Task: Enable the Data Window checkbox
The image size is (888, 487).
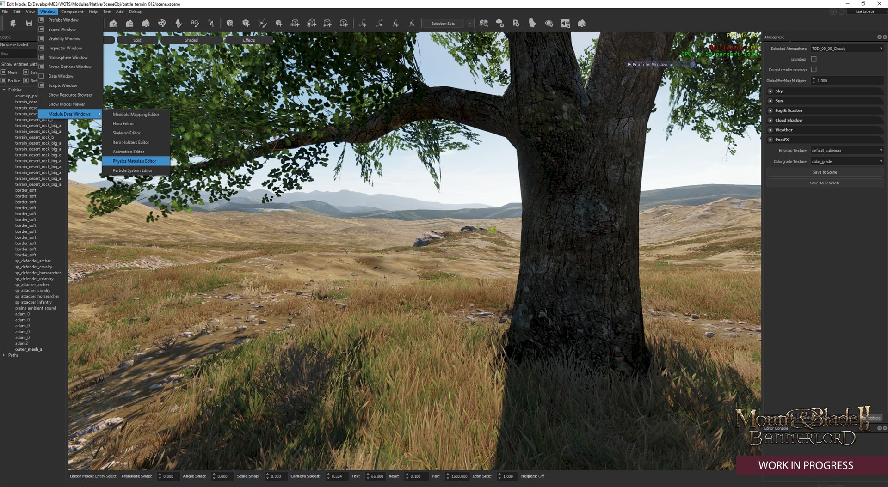Action: [x=41, y=76]
